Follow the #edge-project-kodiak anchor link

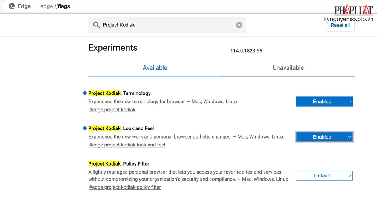tap(112, 110)
